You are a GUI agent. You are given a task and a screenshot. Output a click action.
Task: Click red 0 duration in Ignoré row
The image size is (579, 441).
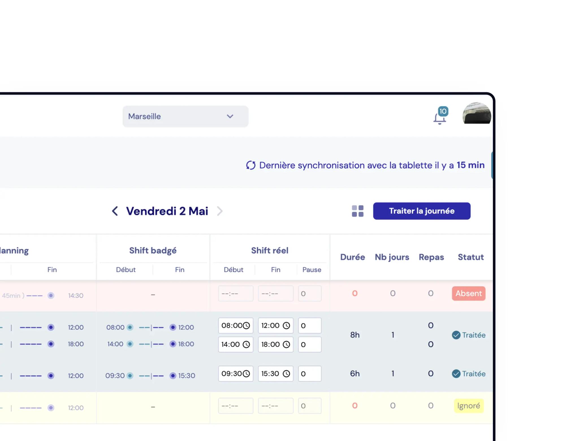point(355,406)
